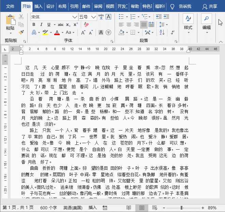Toggle Italic formatting
Viewport: 225px width, 212px height.
(41, 25)
